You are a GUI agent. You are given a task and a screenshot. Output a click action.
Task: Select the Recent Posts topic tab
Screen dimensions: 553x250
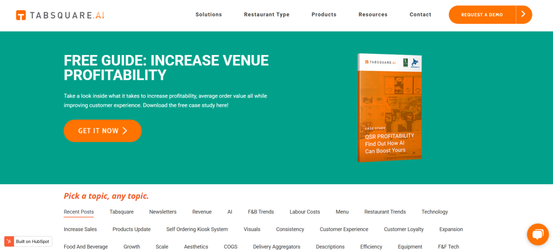(x=79, y=212)
